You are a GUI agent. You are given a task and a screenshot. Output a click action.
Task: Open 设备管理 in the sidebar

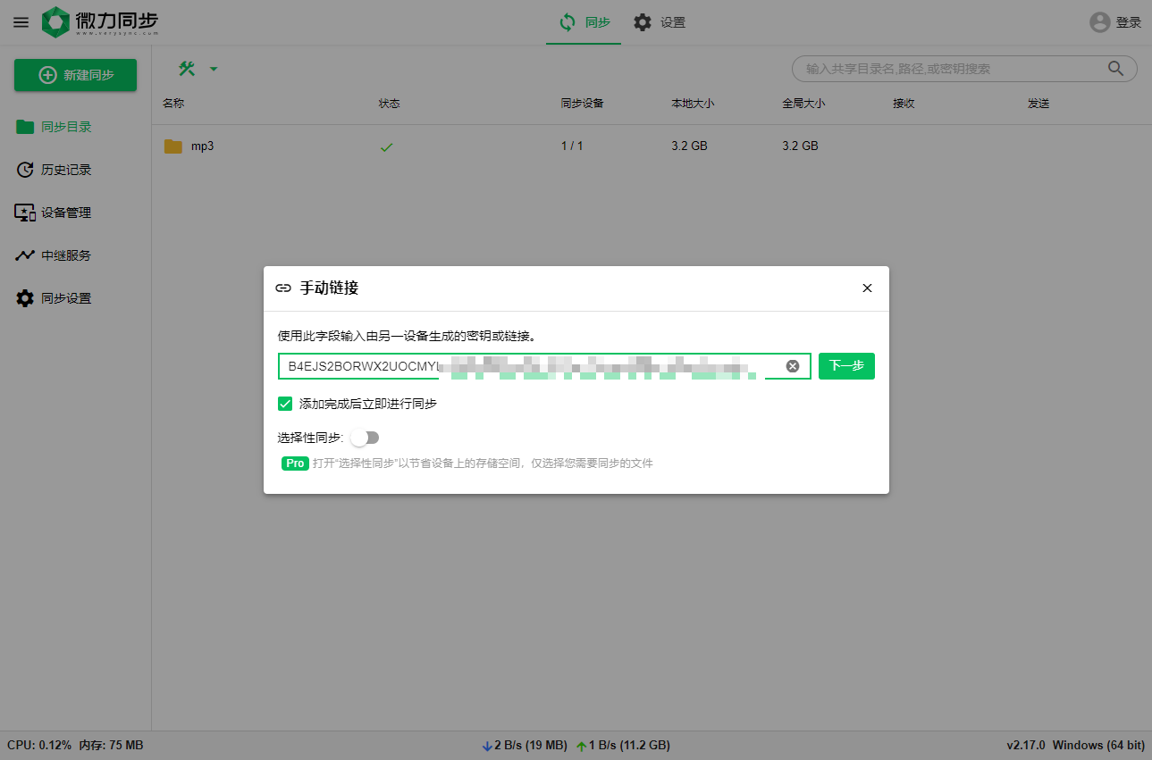point(75,213)
